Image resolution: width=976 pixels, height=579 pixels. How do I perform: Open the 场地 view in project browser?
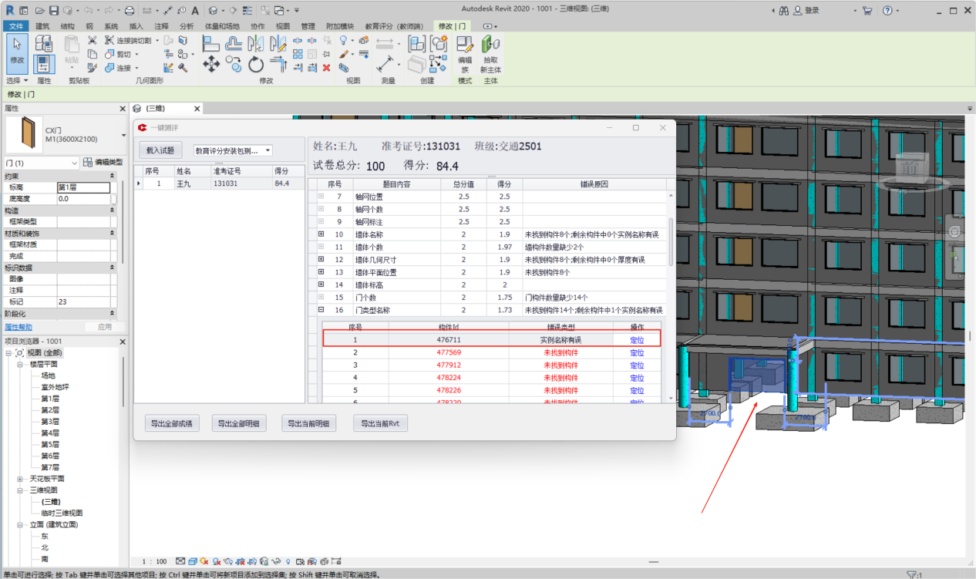48,375
